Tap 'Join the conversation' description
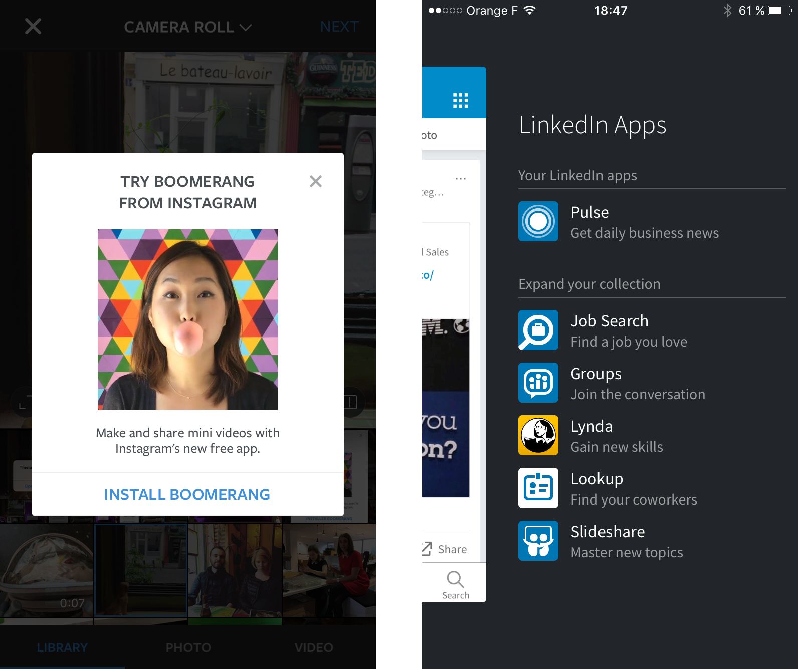The height and width of the screenshot is (669, 798). coord(638,394)
